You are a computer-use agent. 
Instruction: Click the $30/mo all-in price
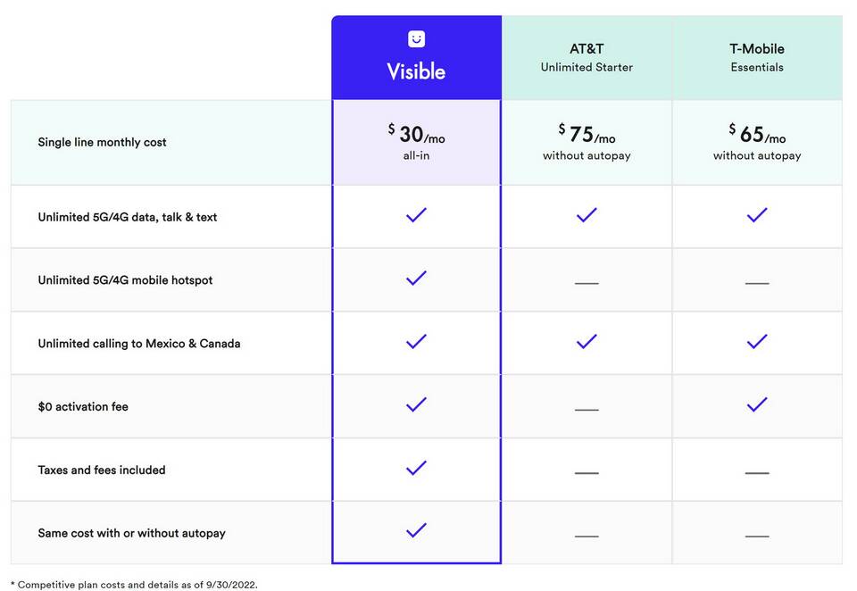pyautogui.click(x=417, y=142)
